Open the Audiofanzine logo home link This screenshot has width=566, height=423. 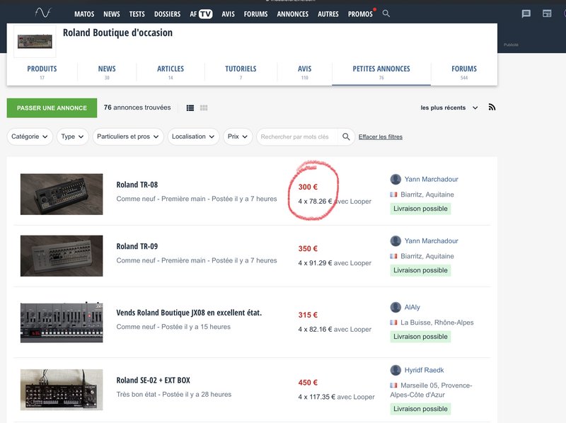click(x=43, y=13)
